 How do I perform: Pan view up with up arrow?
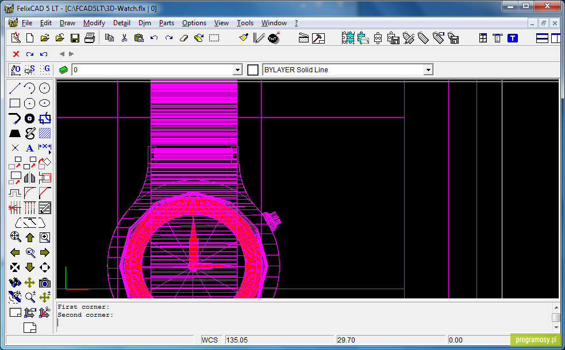point(29,237)
